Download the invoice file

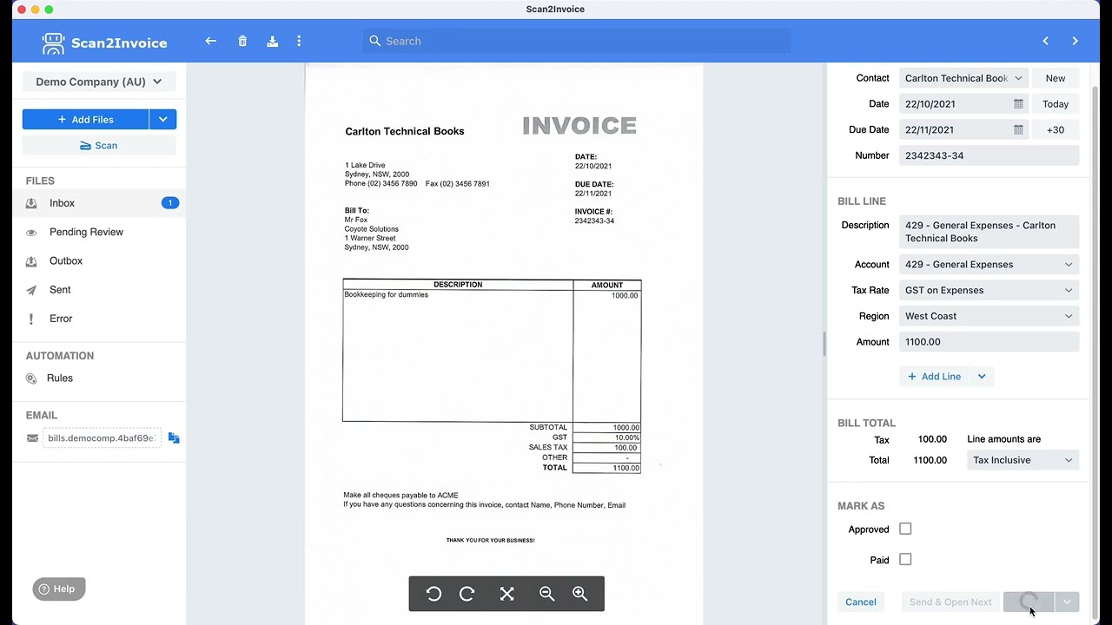point(272,41)
